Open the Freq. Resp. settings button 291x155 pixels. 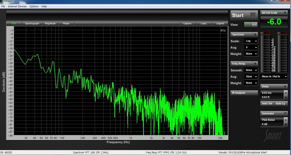(x=241, y=64)
